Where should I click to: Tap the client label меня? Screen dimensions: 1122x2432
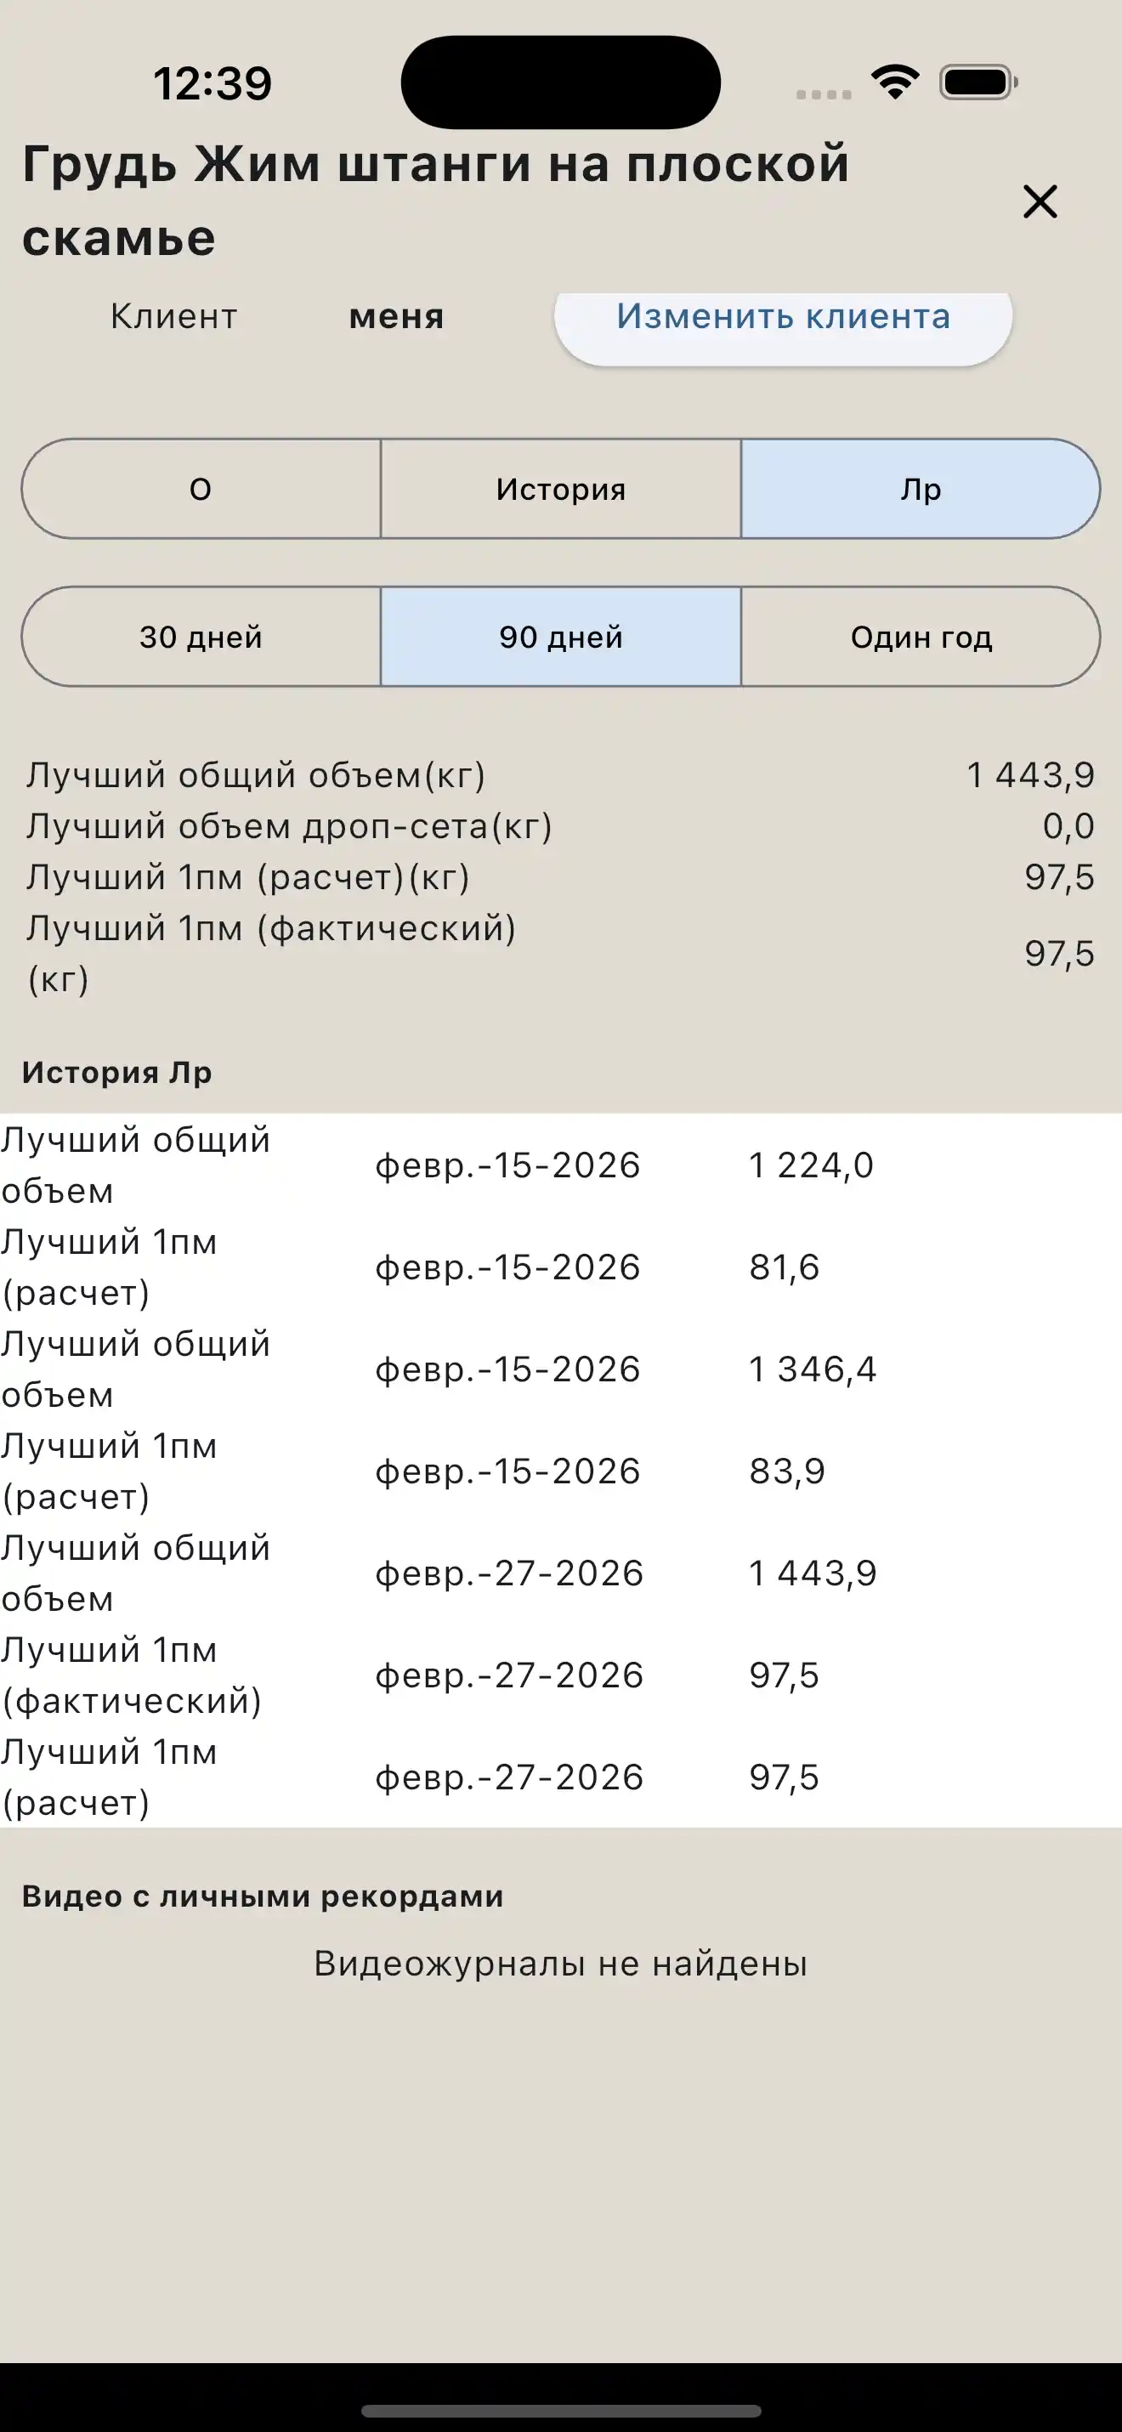[394, 317]
